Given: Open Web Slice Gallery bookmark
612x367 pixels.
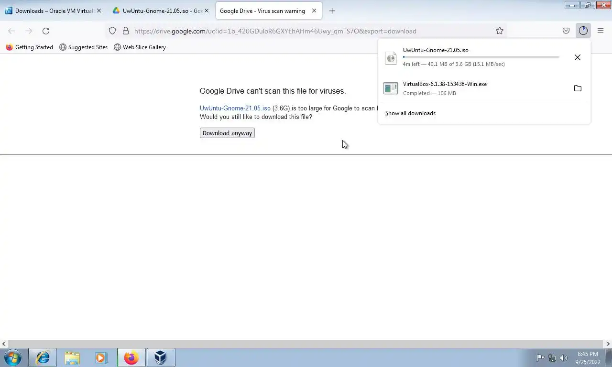Looking at the screenshot, I should click(x=140, y=47).
